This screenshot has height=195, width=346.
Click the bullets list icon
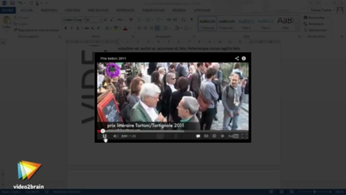pos(139,20)
